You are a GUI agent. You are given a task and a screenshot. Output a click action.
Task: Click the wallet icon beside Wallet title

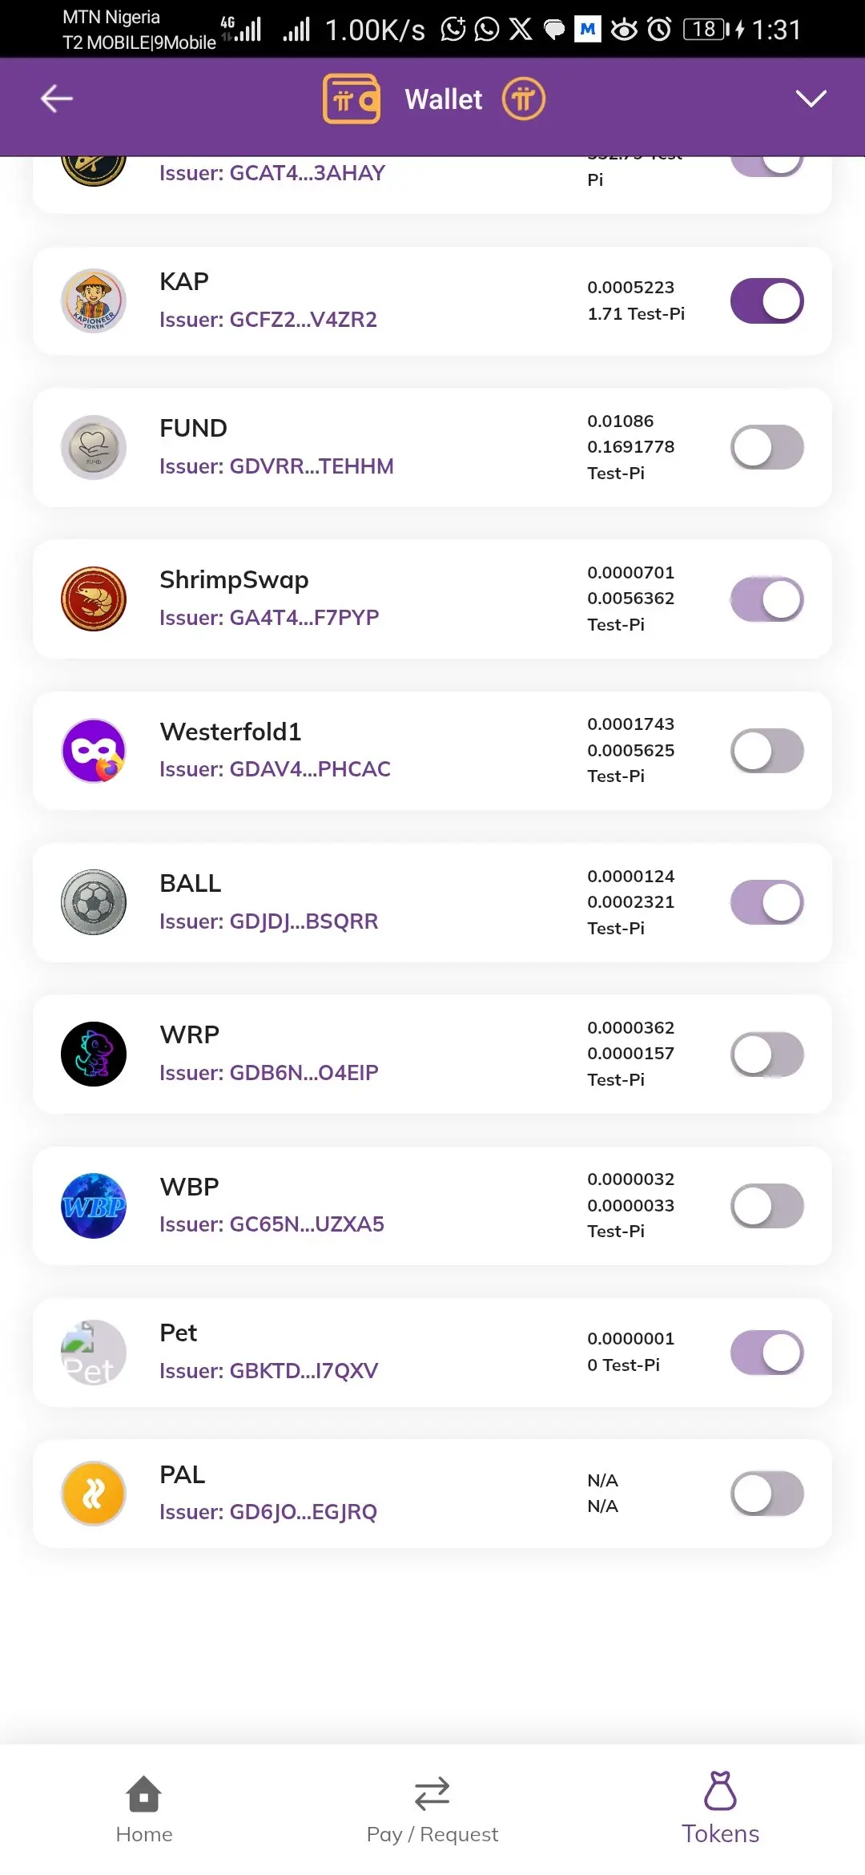351,99
